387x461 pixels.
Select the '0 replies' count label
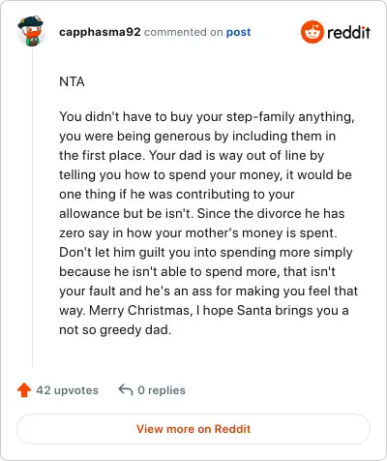pyautogui.click(x=162, y=390)
